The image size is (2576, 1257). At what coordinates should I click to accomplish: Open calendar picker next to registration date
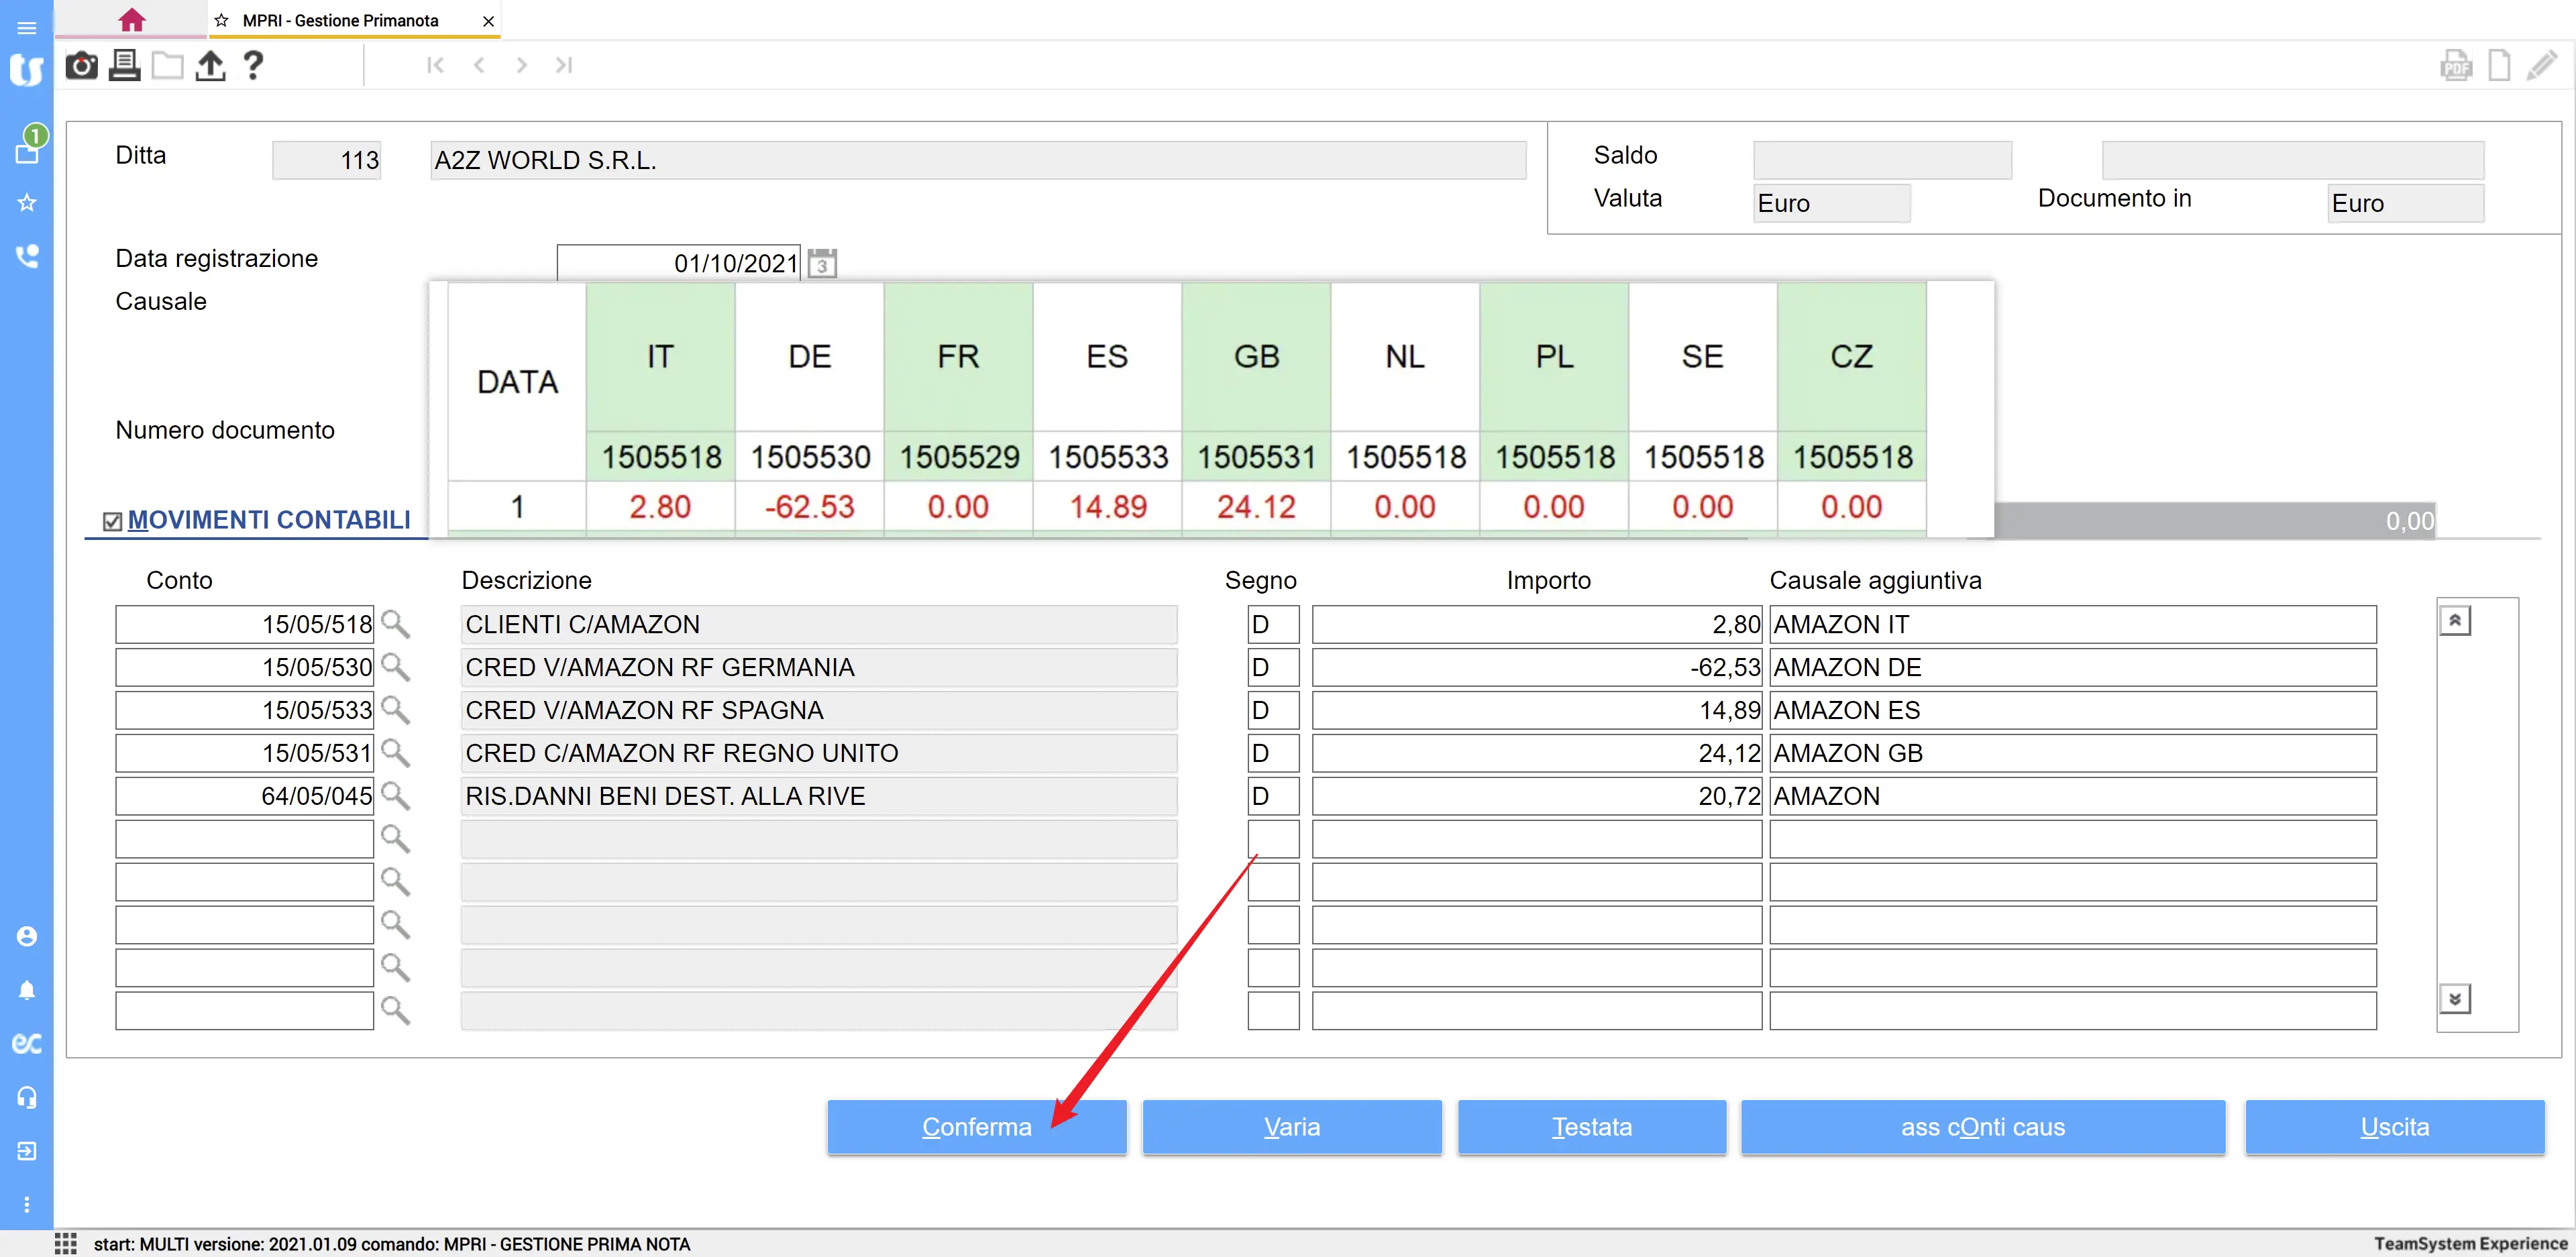822,263
